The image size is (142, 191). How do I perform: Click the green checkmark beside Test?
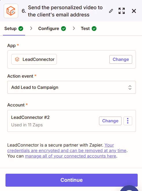tap(94, 29)
